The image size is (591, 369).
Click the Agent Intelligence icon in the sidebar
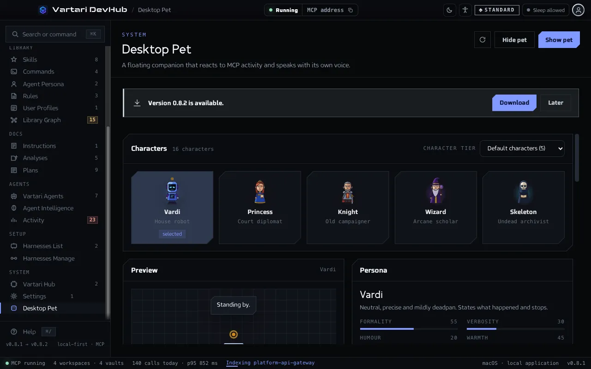[14, 208]
